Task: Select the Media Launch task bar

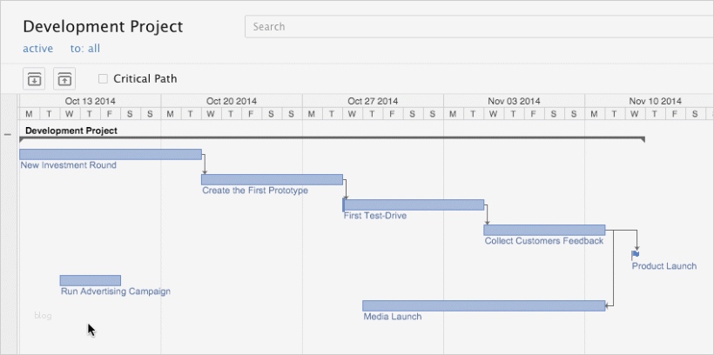Action: (x=483, y=305)
